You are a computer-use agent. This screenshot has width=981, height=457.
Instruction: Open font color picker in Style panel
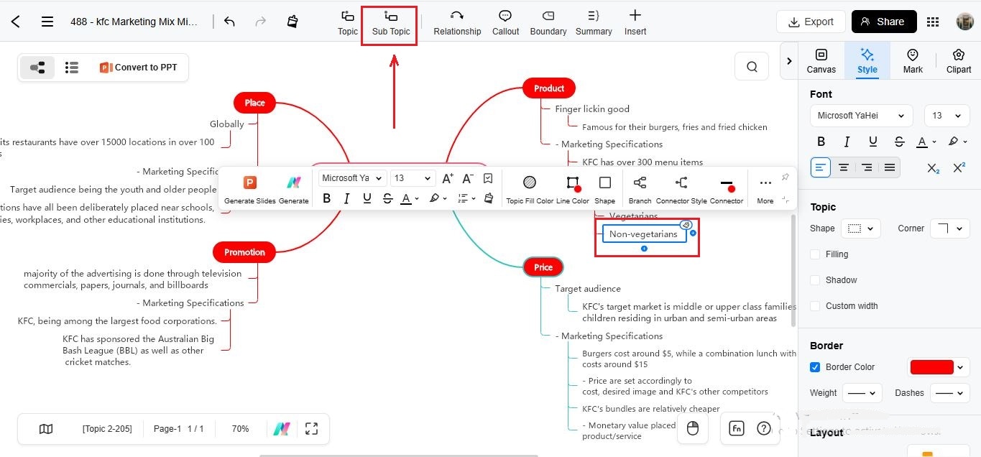[x=926, y=142]
